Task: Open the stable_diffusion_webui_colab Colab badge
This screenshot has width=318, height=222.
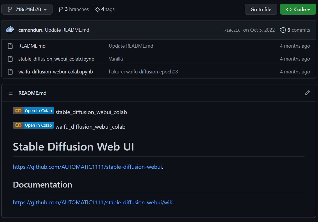Action: tap(33, 110)
